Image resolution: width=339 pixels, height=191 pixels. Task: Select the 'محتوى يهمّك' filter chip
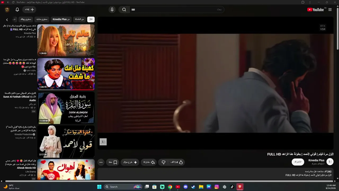[x=26, y=19]
